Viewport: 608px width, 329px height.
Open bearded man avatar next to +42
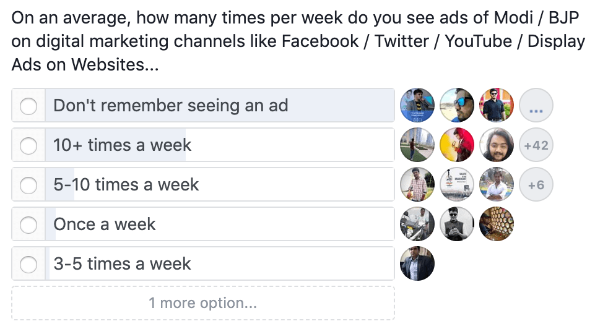tap(497, 145)
